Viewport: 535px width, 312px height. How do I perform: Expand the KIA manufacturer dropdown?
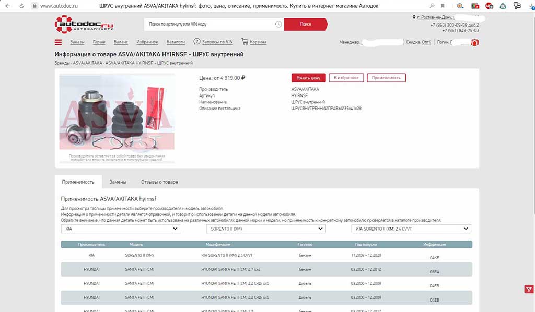[x=120, y=229]
